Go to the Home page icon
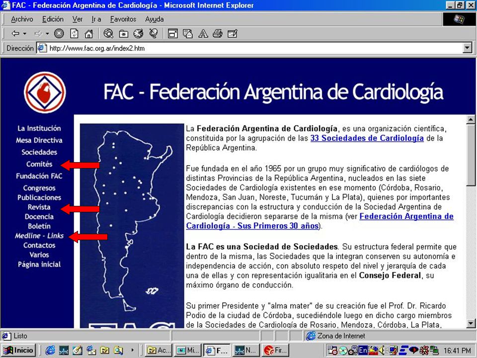This screenshot has width=477, height=358. [88, 33]
